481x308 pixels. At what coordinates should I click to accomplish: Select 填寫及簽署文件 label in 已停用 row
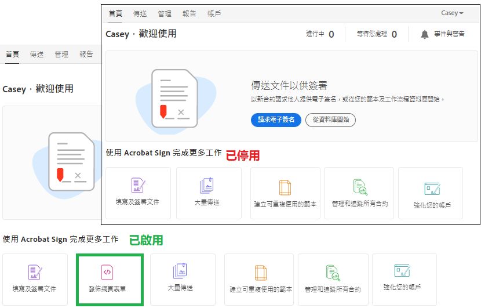click(x=137, y=202)
